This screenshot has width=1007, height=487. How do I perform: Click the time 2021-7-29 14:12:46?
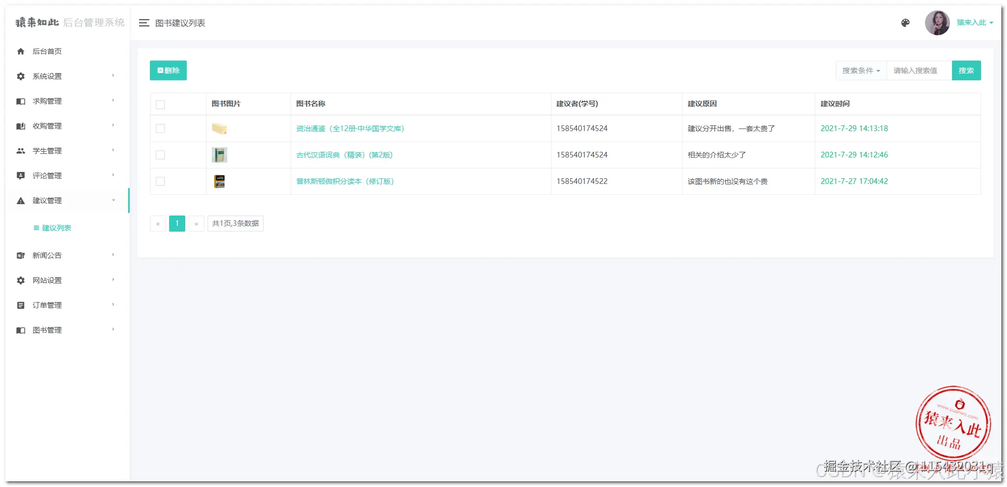click(854, 155)
